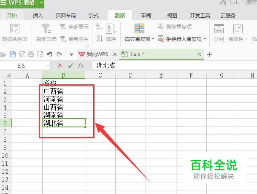Click the Print Preview icon
The width and height of the screenshot is (257, 194).
coord(41,54)
